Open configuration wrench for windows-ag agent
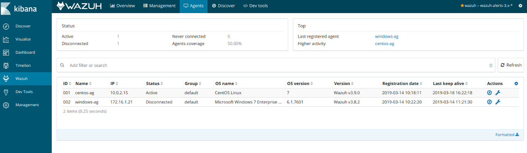 (x=498, y=102)
